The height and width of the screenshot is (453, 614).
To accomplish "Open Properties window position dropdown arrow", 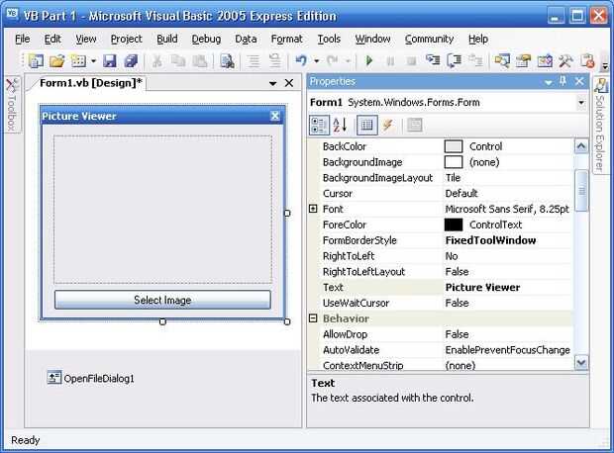I will tap(549, 82).
